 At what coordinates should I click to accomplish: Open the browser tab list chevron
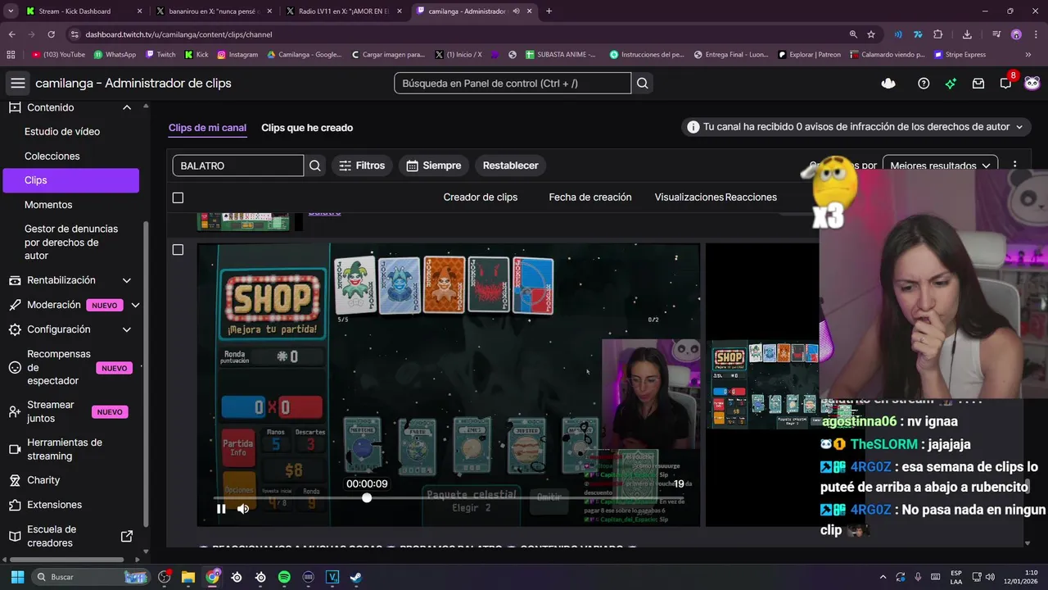[11, 11]
